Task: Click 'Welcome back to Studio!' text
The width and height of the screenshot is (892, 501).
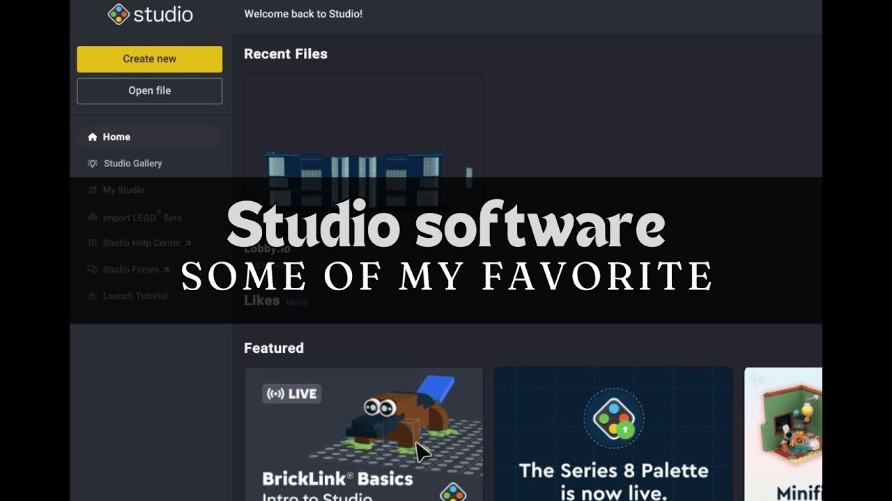Action: coord(303,14)
